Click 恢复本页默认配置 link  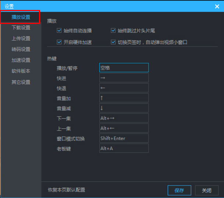point(67,190)
